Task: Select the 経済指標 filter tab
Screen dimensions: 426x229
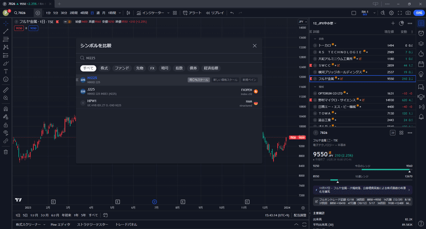Action: 211,68
